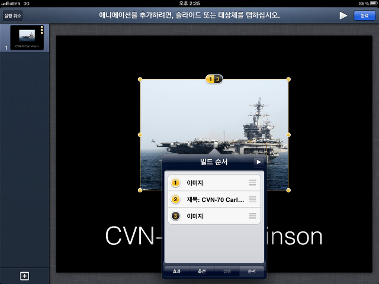Add a new slide with the plus icon
Viewport: 379px width, 284px height.
point(25,276)
